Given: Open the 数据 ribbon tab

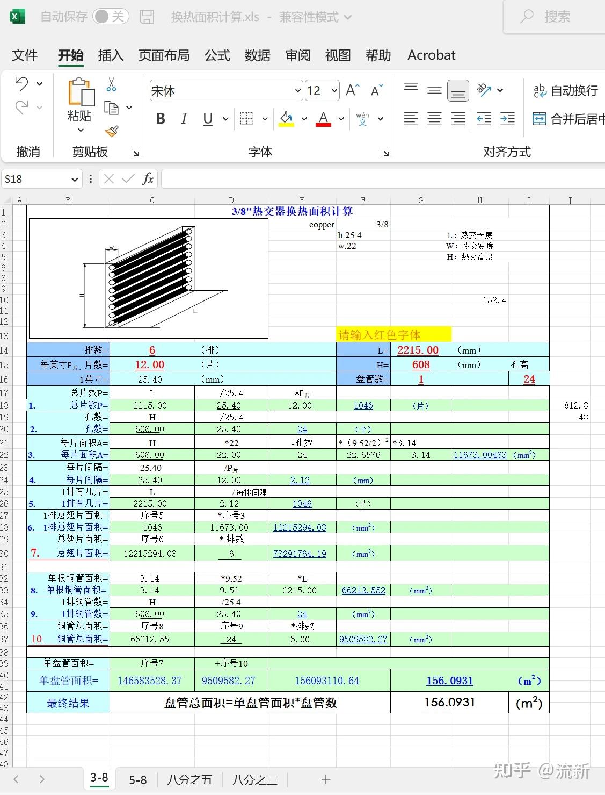Looking at the screenshot, I should (x=258, y=55).
